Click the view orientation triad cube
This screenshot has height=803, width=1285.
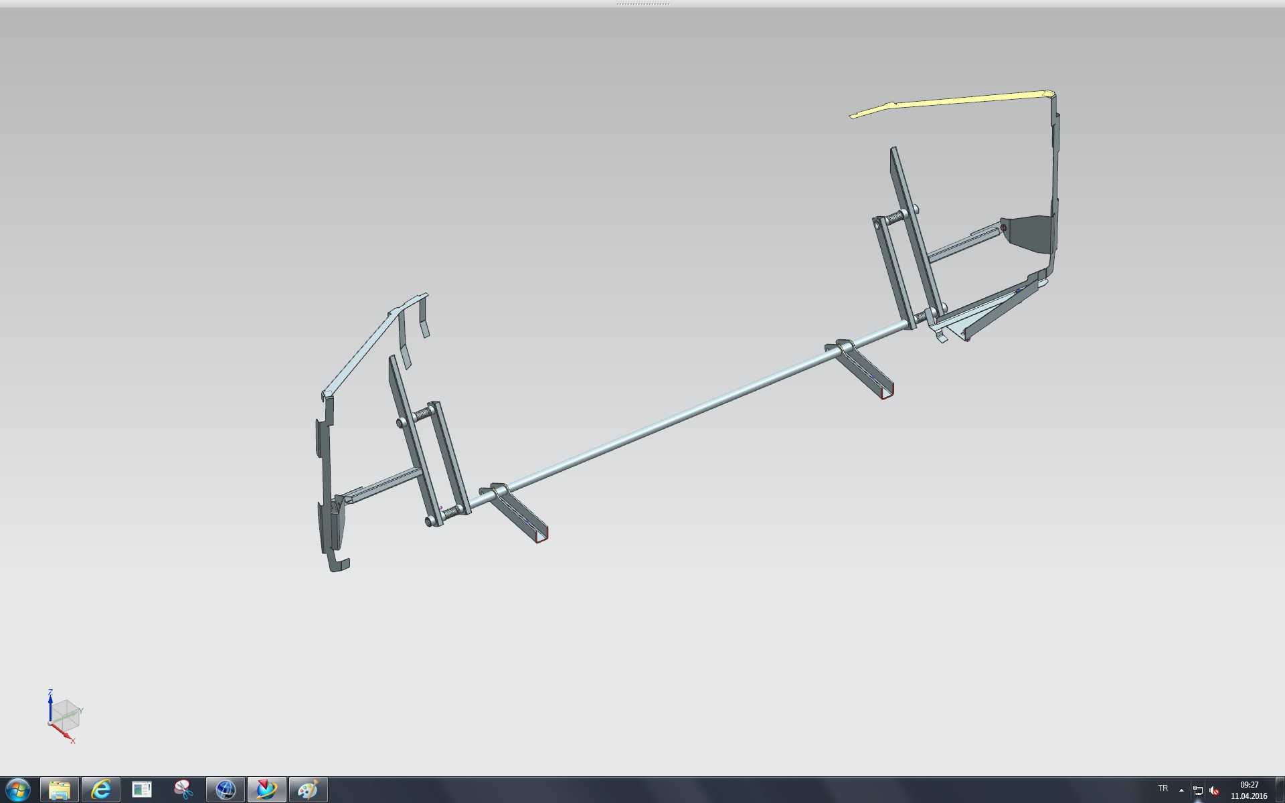(66, 715)
